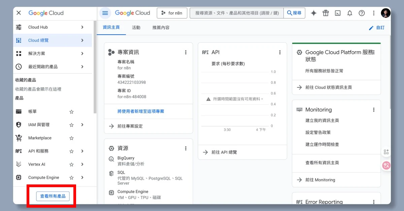Expand the API 和服務 submenu arrow

click(x=82, y=151)
